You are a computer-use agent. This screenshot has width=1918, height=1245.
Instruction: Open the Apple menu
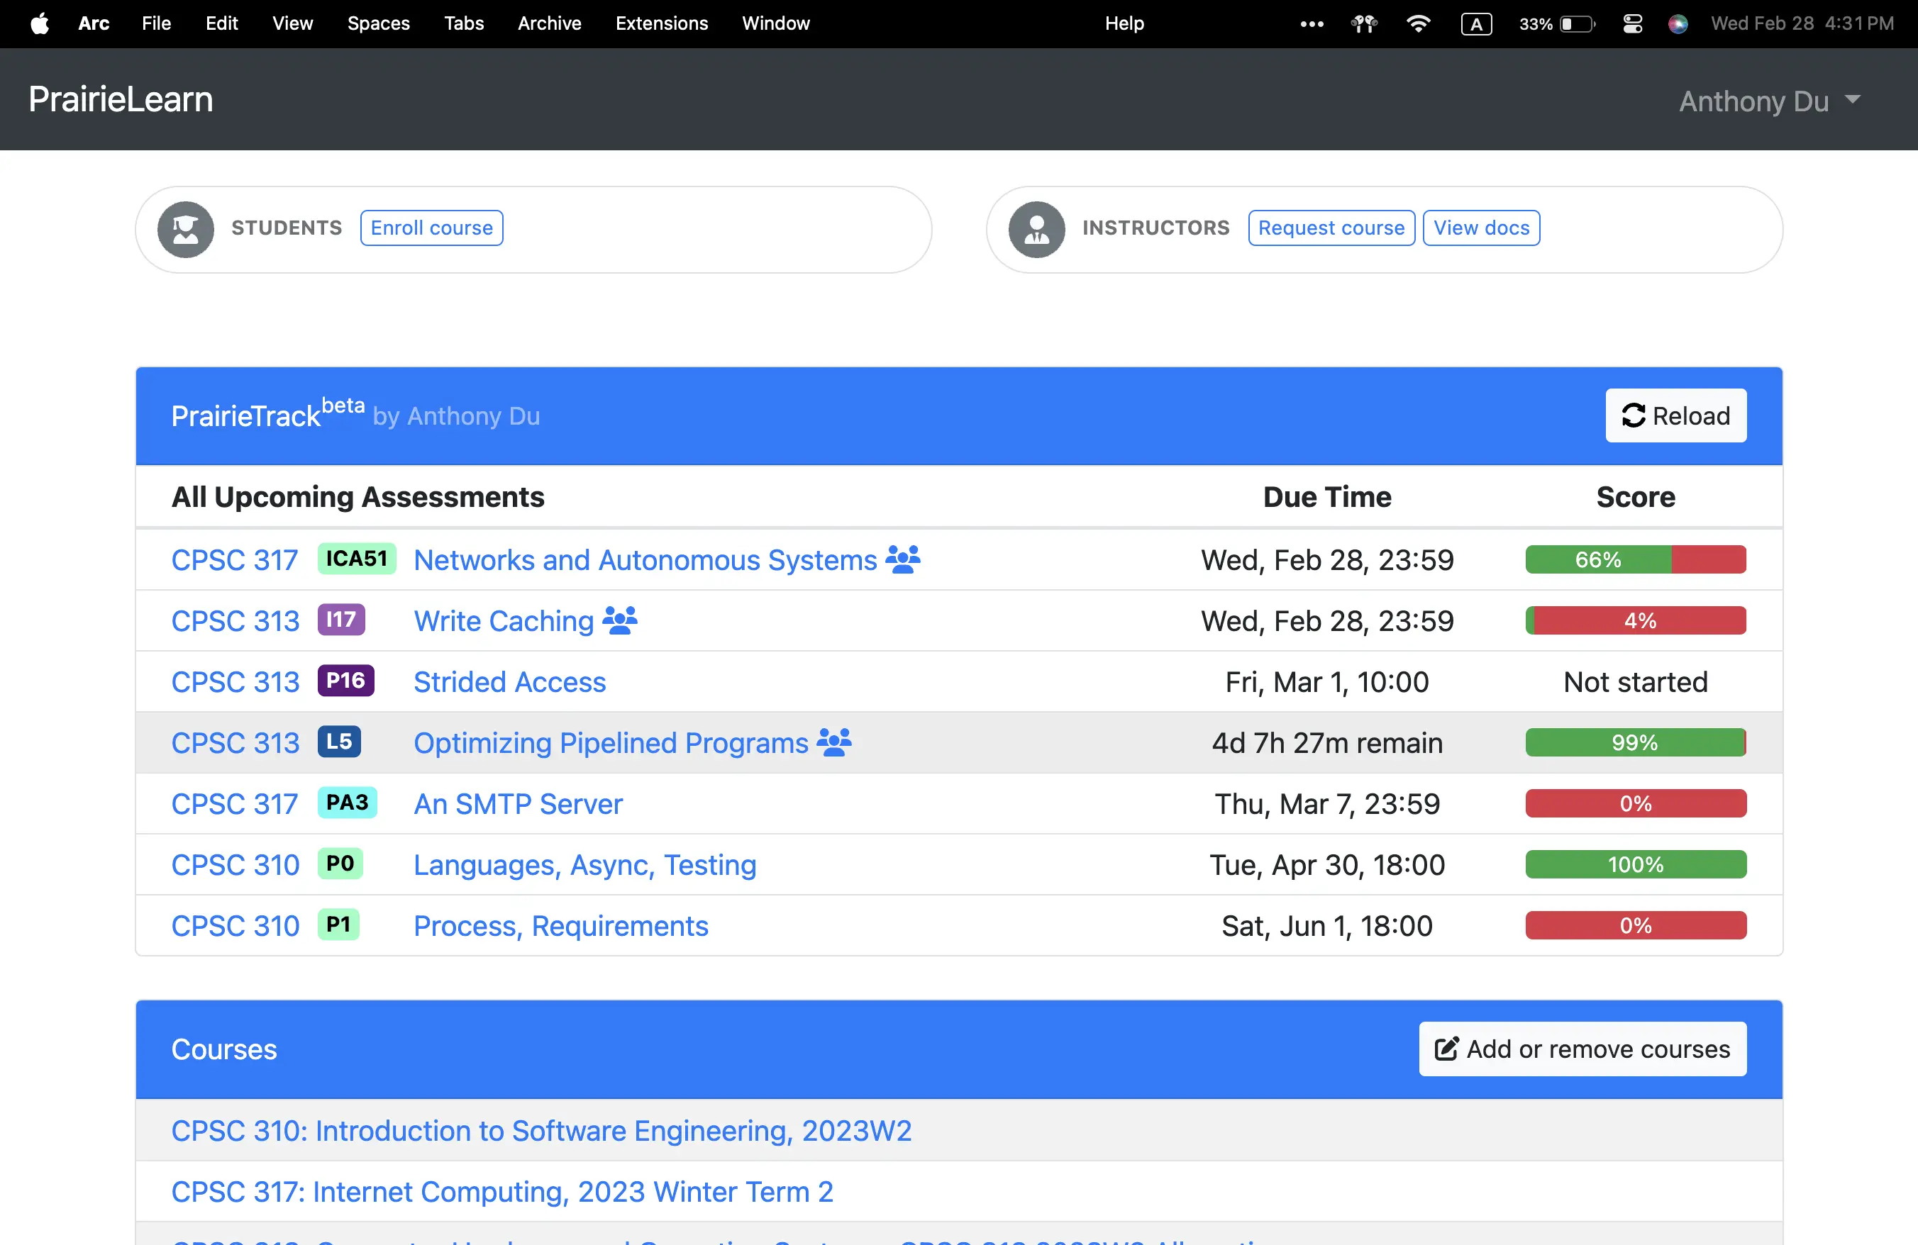point(40,23)
